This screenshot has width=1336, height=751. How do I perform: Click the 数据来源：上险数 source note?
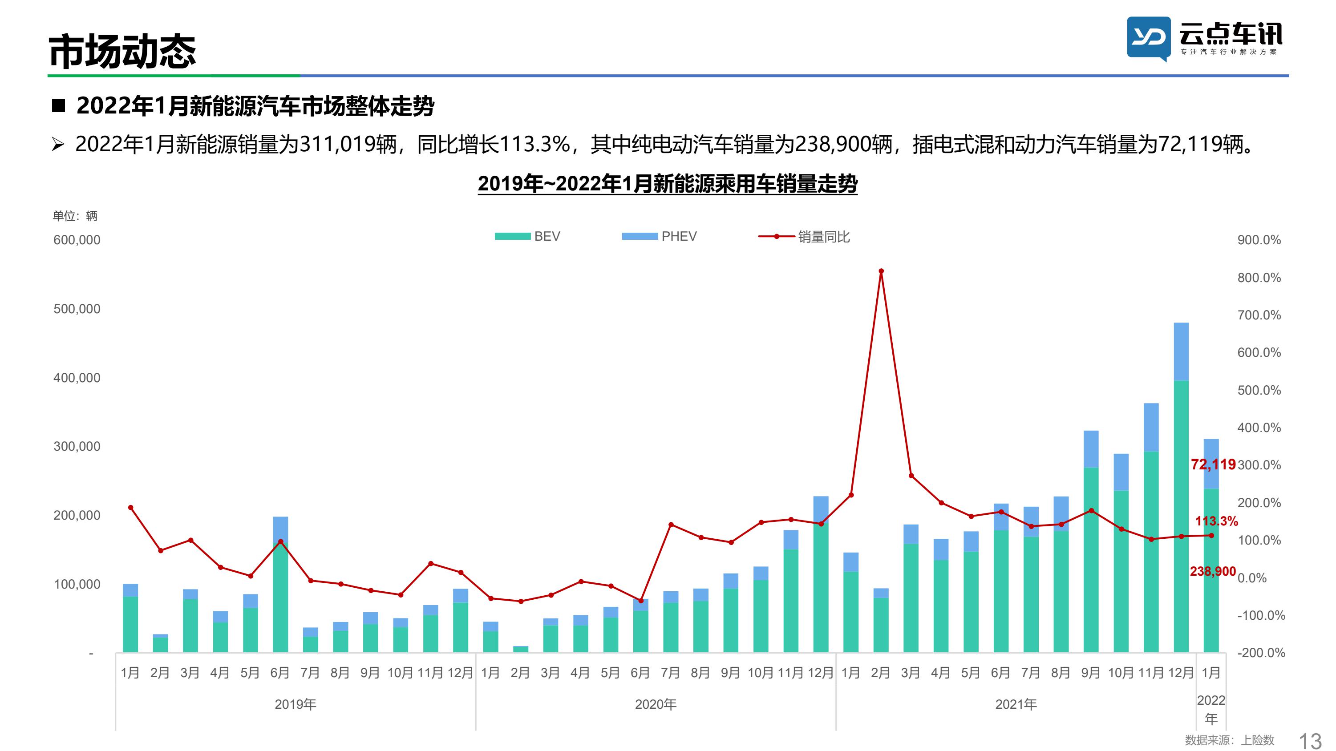(1230, 740)
